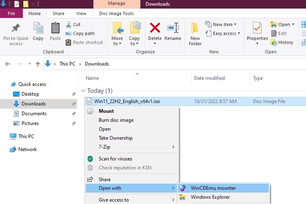Expand Give access to submenu
306x204 pixels.
point(132,200)
